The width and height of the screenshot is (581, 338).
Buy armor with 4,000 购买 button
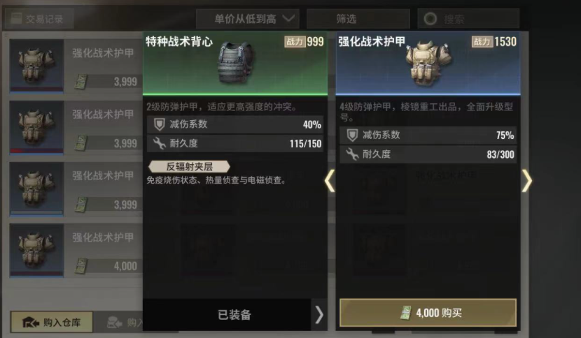click(x=428, y=313)
